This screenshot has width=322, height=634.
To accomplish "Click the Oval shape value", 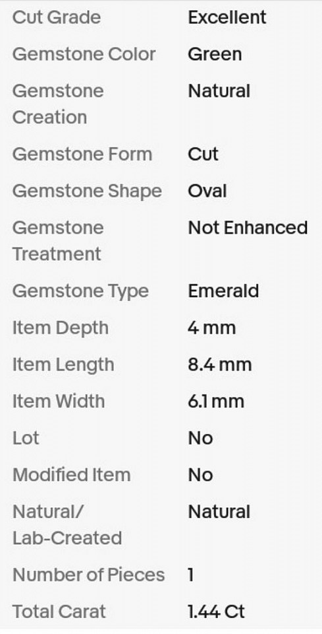I will (207, 191).
